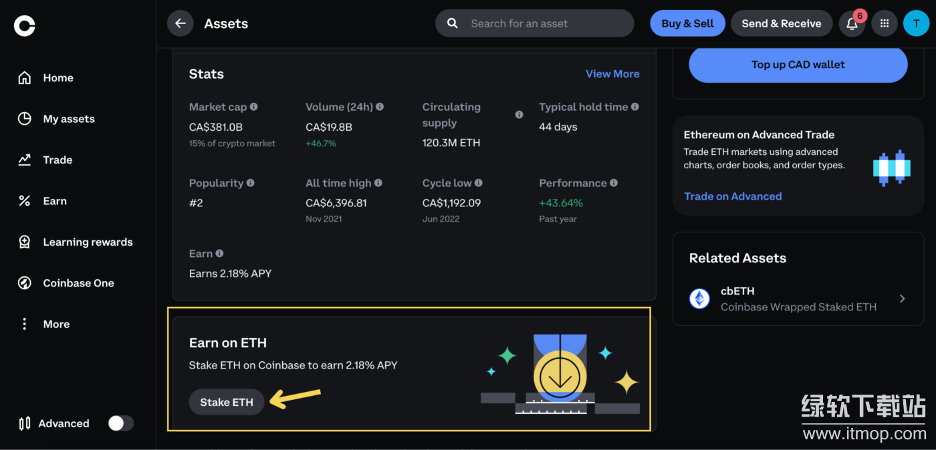
Task: Click the Performance info icon
Action: click(614, 183)
